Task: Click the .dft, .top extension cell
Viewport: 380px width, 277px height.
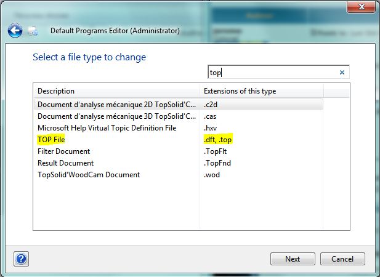Action: click(x=218, y=140)
